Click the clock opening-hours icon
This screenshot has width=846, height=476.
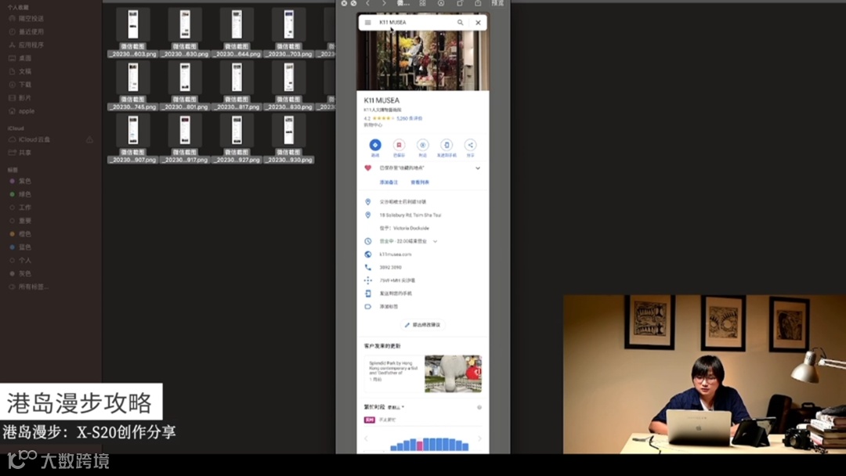(x=368, y=241)
